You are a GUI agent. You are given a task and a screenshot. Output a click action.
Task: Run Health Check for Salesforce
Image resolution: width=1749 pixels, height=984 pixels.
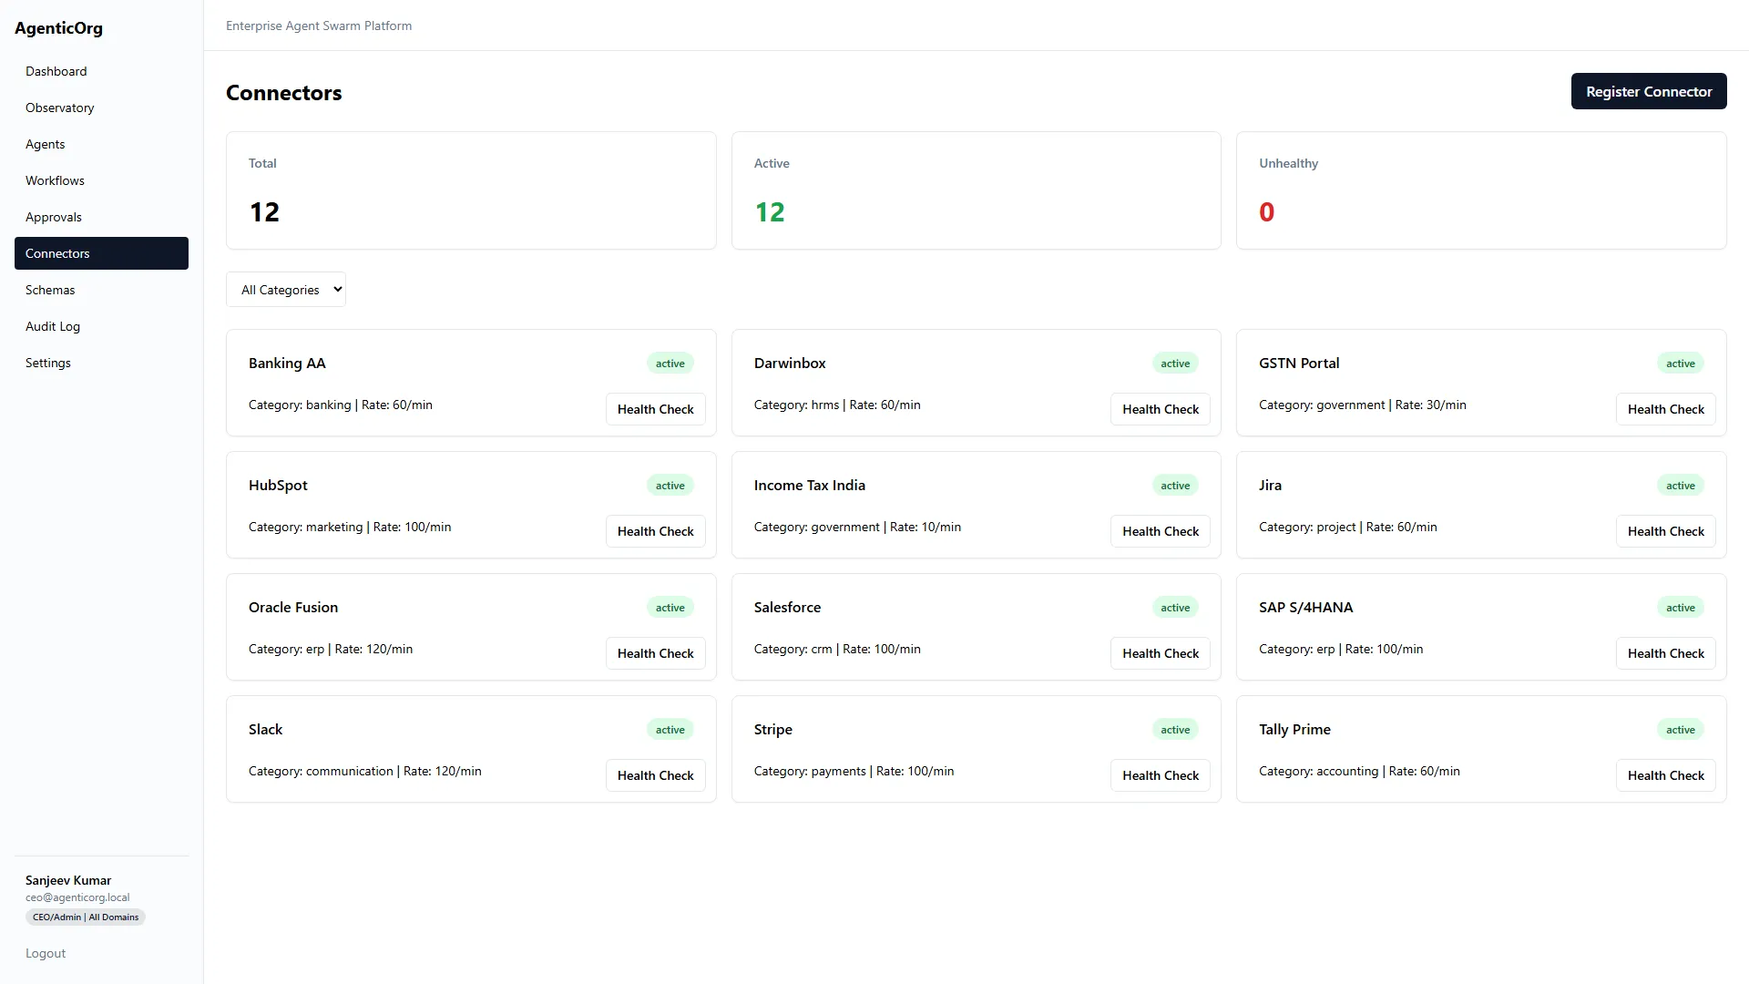[1161, 653]
